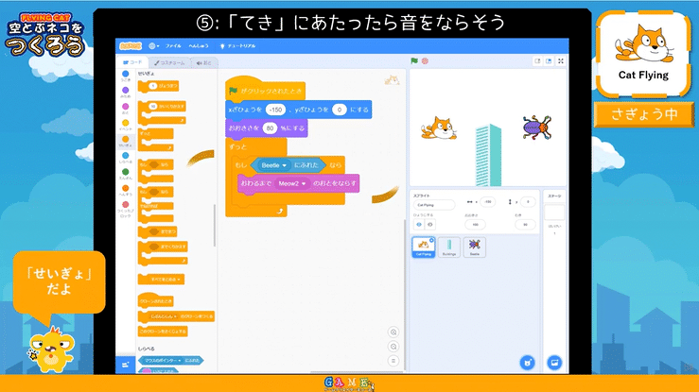Switch to small stage layout
The height and width of the screenshot is (392, 699).
coord(537,61)
